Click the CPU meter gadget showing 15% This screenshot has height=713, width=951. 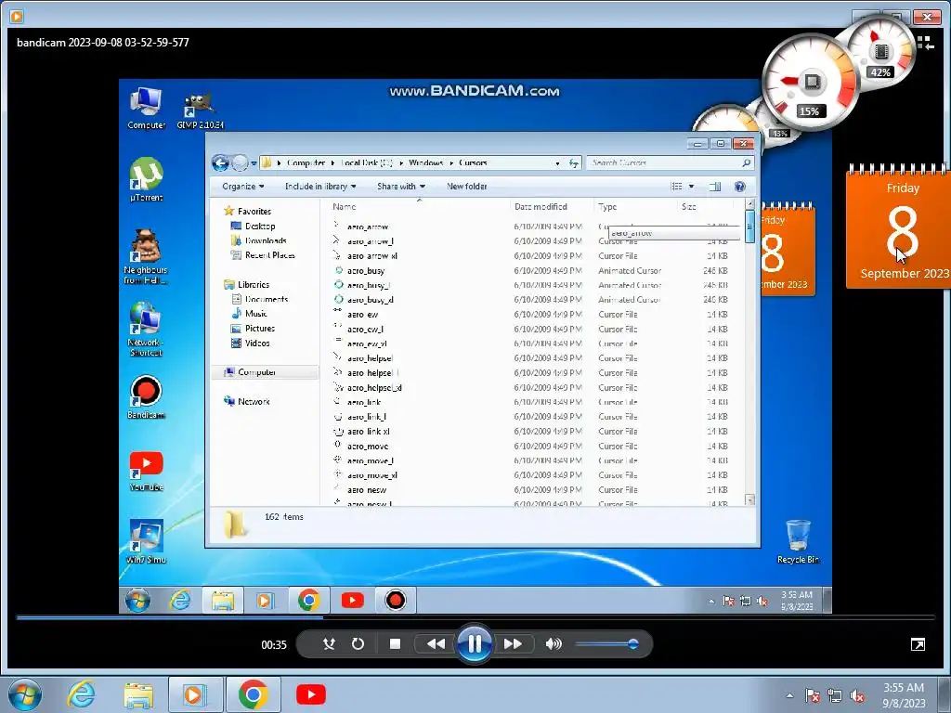click(810, 83)
